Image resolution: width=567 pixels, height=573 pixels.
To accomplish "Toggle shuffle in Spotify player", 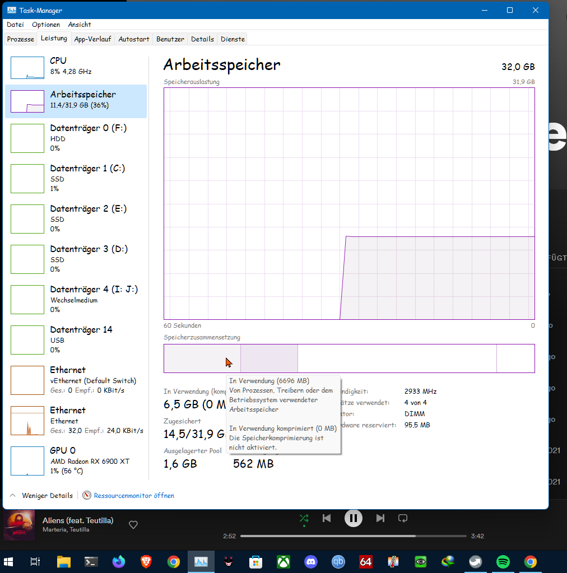I will click(304, 518).
